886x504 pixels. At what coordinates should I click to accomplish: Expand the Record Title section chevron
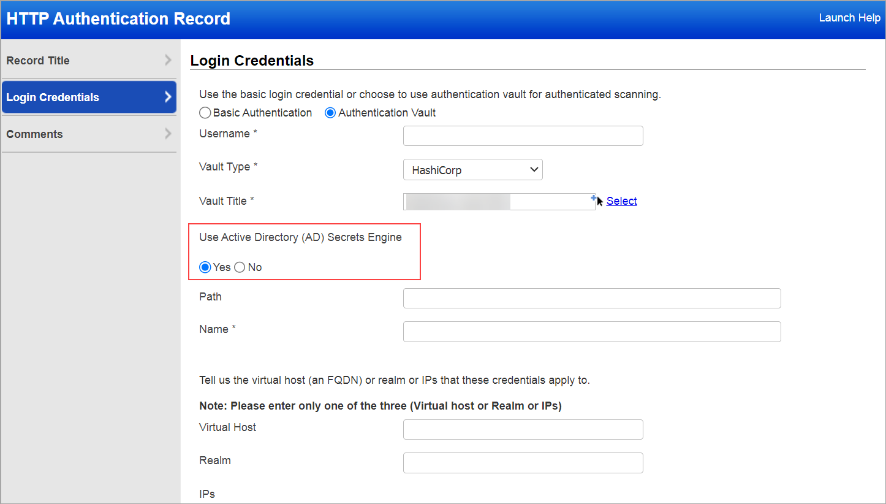pyautogui.click(x=168, y=60)
